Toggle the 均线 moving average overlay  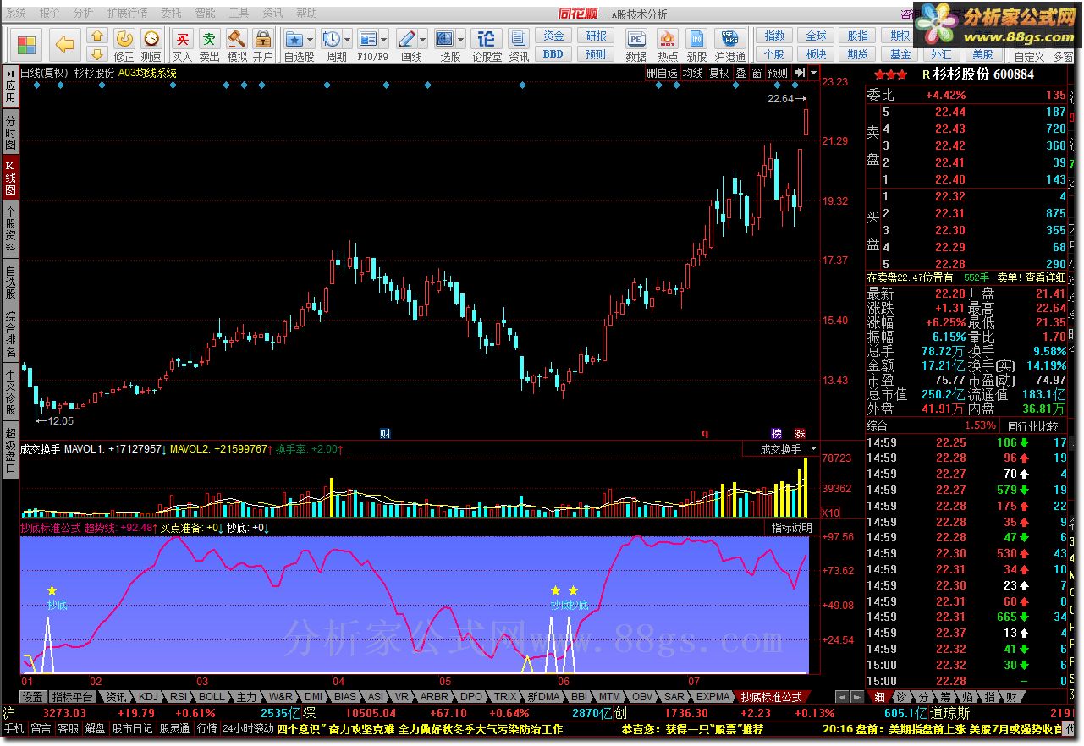point(693,73)
